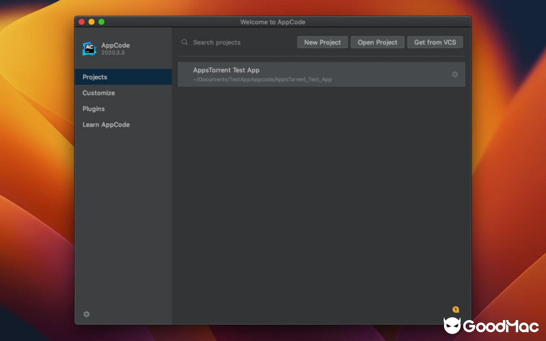
Task: Switch to the Customize section
Action: point(99,92)
